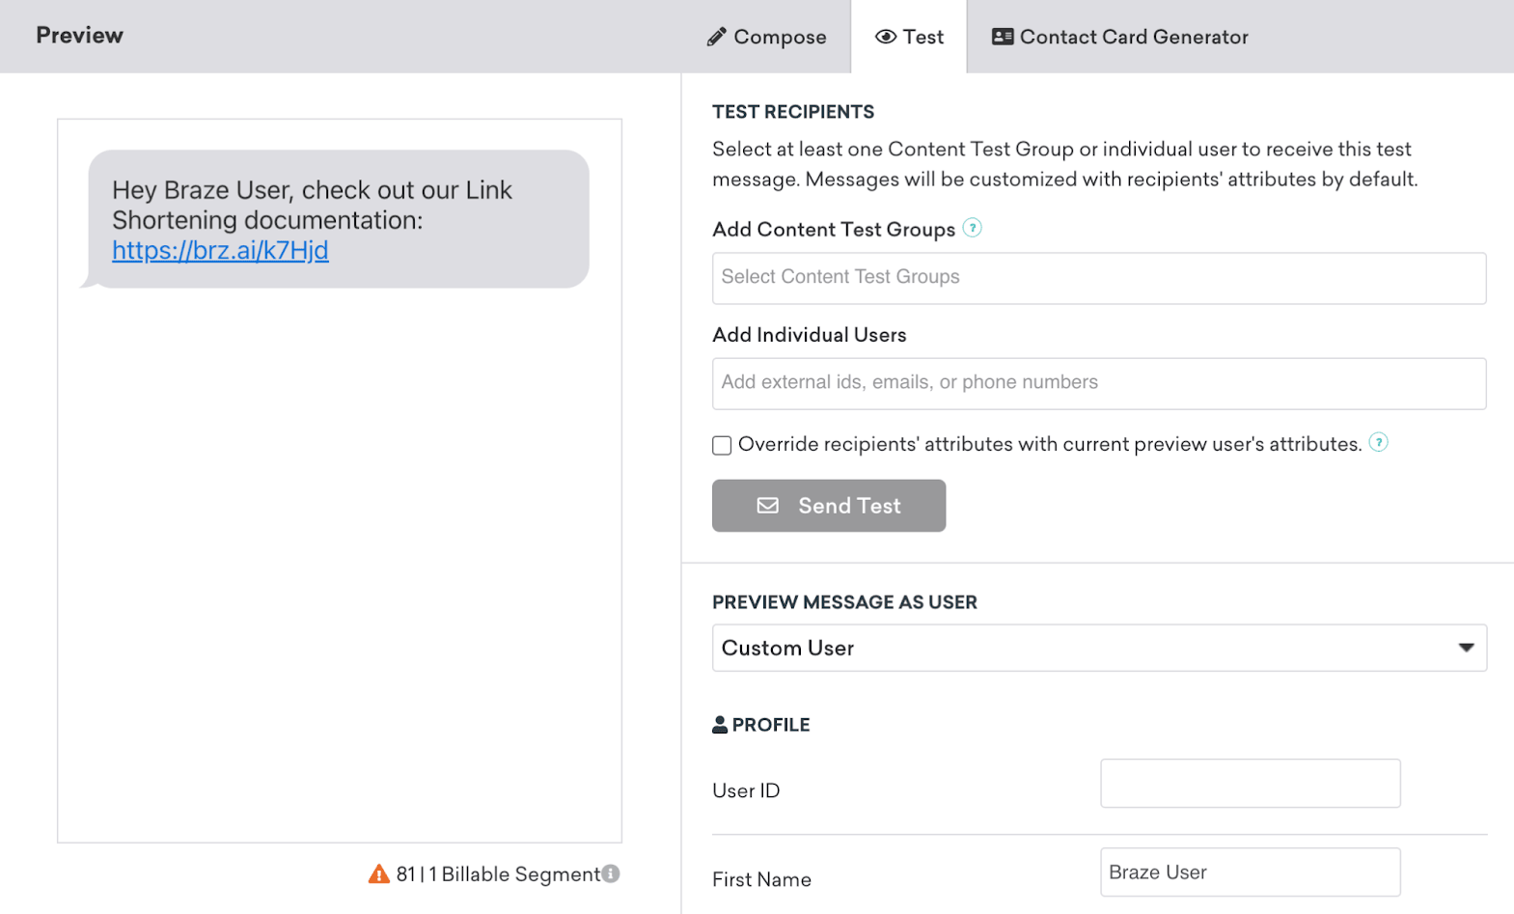Open the Contact Card Generator tab
This screenshot has height=914, width=1514.
pos(1120,37)
